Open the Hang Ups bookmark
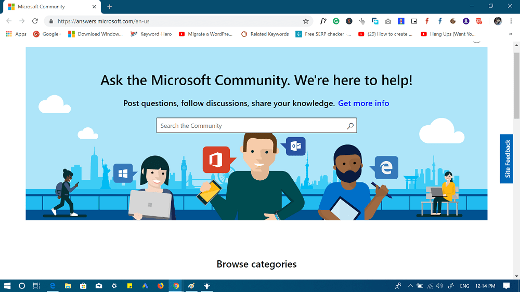The image size is (520, 292). (x=448, y=34)
